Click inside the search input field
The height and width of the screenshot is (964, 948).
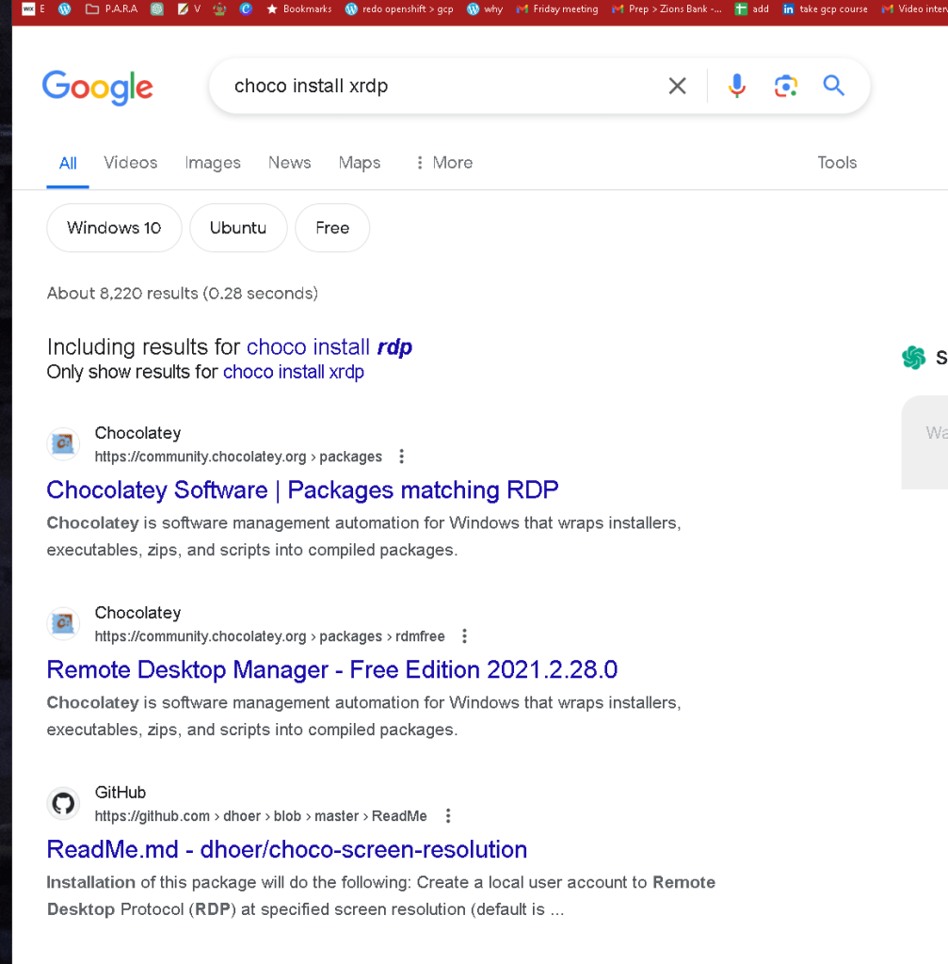(442, 86)
